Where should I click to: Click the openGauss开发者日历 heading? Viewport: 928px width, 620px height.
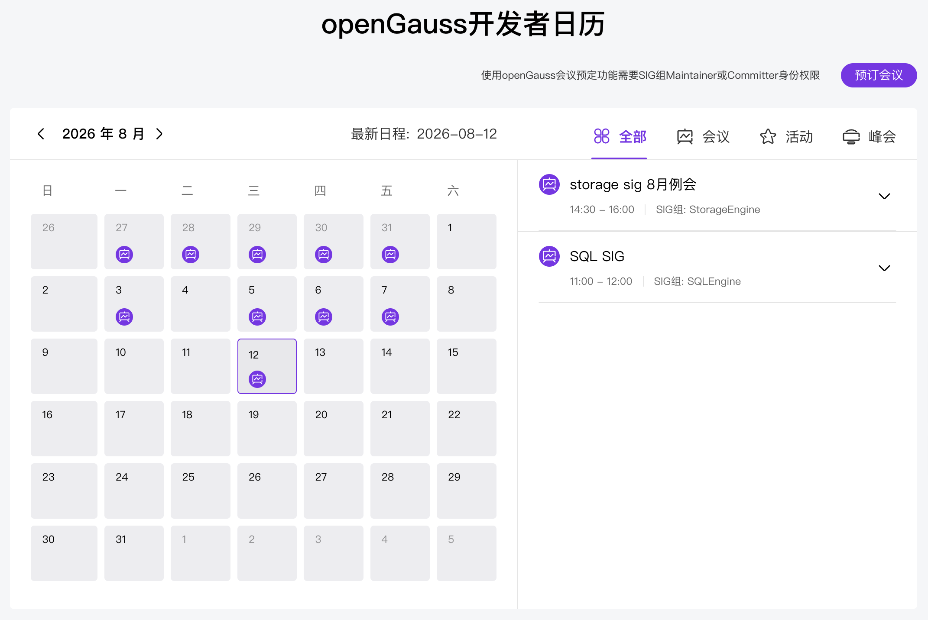[x=463, y=24]
